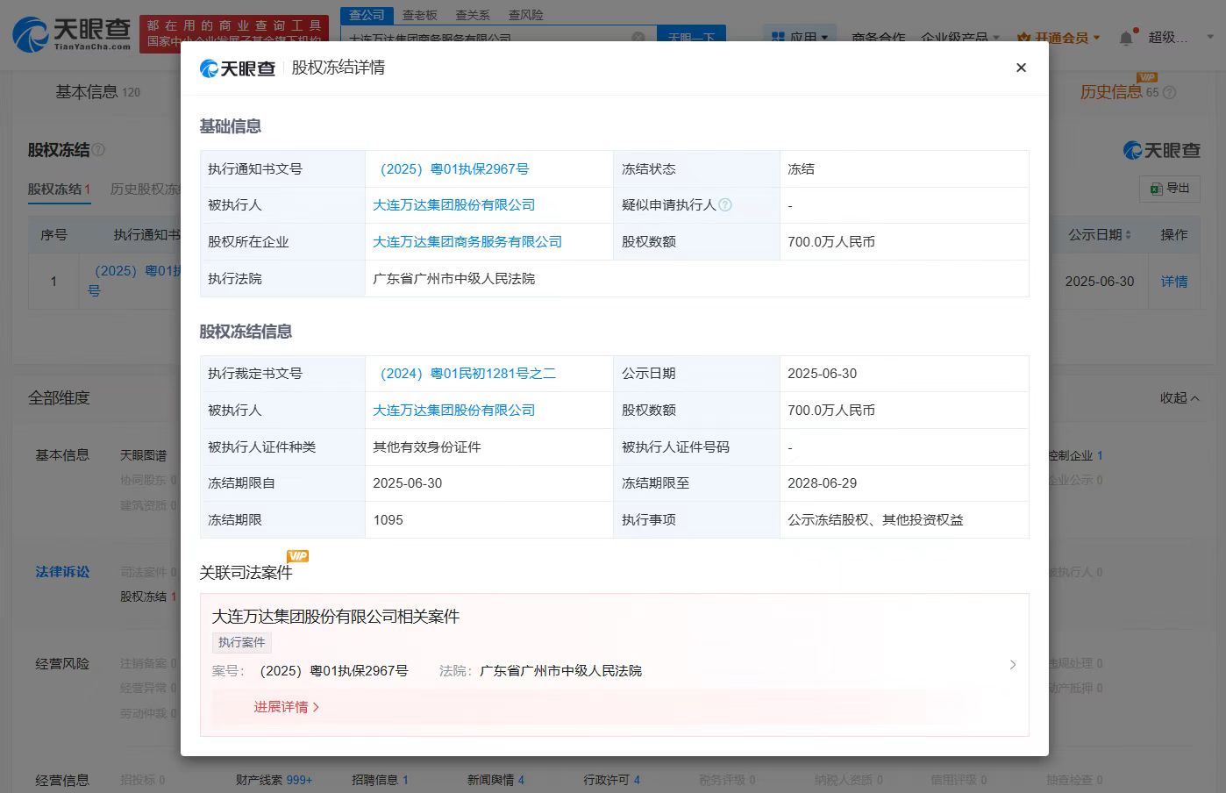Viewport: 1226px width, 793px height.
Task: Switch to 查公司 search tab
Action: point(367,15)
